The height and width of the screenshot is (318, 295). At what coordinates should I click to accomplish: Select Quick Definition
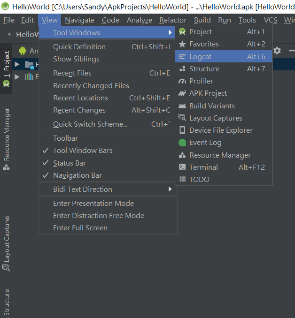point(107,47)
